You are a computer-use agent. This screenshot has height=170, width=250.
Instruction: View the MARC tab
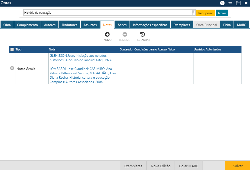241,24
